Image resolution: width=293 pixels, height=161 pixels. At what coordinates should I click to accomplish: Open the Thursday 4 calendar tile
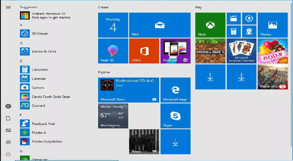pyautogui.click(x=113, y=25)
